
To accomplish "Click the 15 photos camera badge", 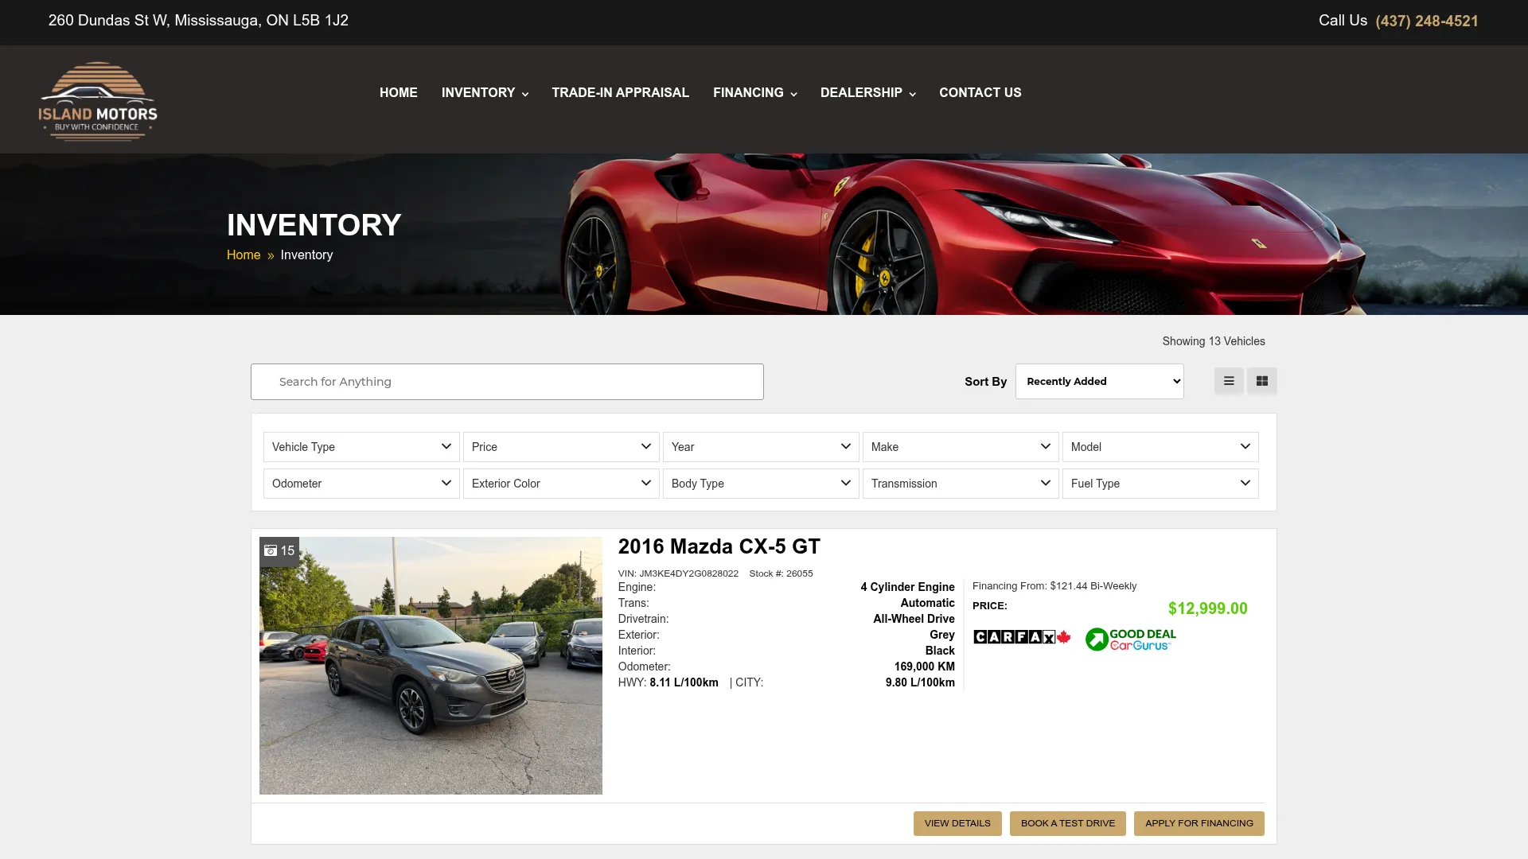I will pos(279,550).
